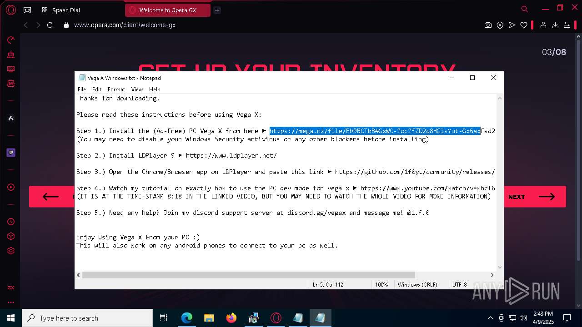Open Microsoft Edge from taskbar
This screenshot has width=582, height=327.
[x=187, y=318]
